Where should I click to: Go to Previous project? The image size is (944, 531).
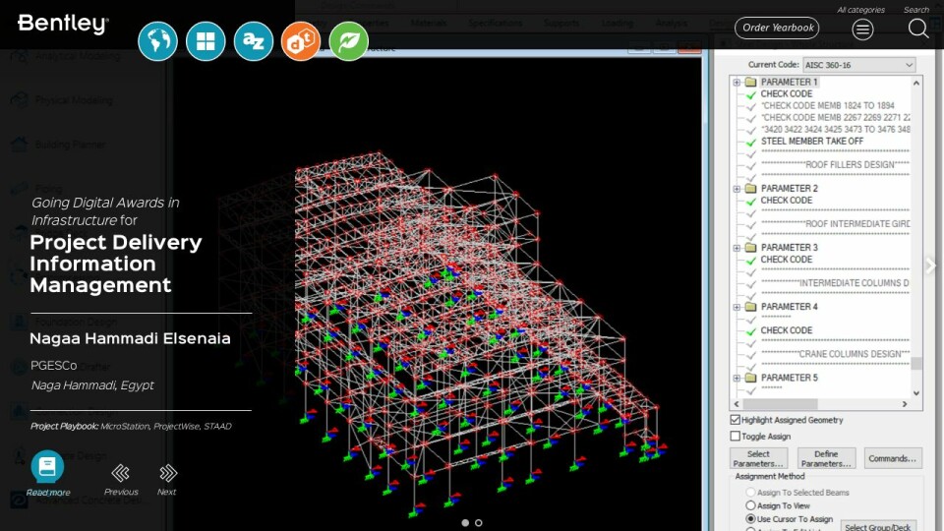click(x=120, y=473)
